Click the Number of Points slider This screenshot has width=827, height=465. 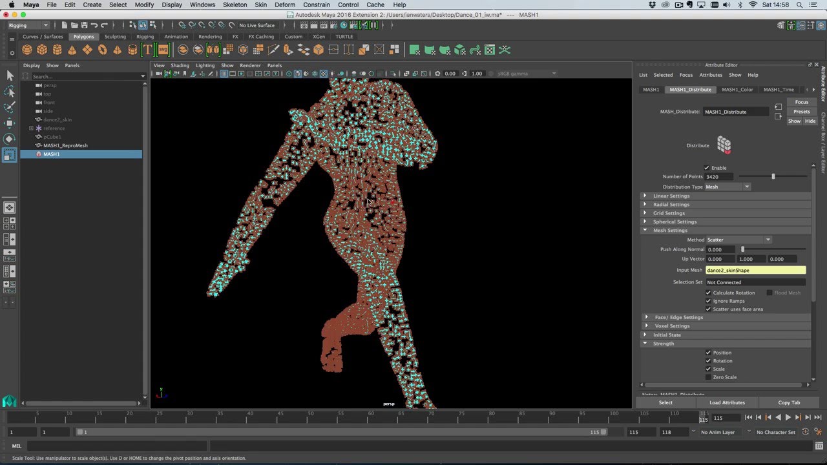click(773, 176)
